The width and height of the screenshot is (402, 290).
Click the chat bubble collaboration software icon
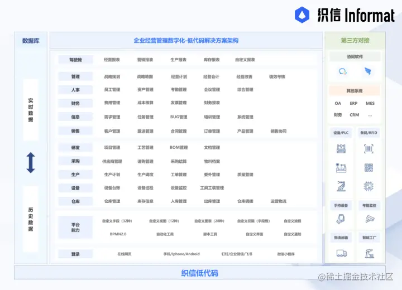click(x=342, y=71)
